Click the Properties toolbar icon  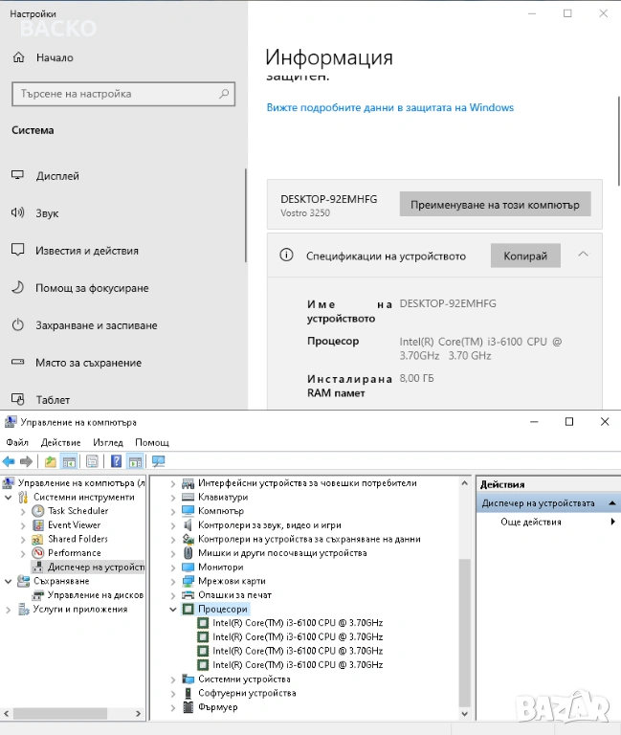pos(92,461)
